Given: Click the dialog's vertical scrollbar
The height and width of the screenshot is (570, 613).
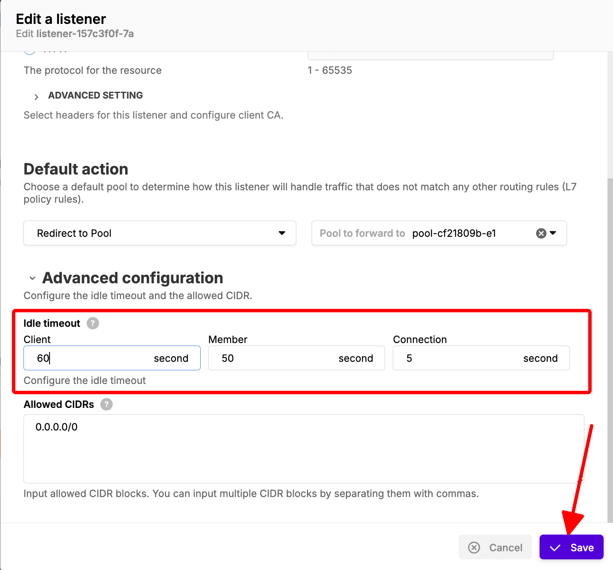Looking at the screenshot, I should tap(610, 341).
